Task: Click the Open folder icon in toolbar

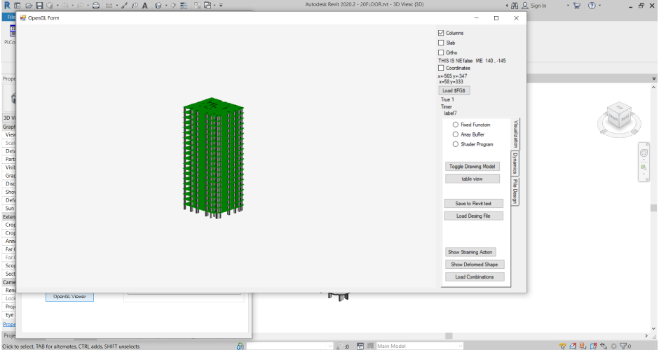Action: (x=29, y=6)
